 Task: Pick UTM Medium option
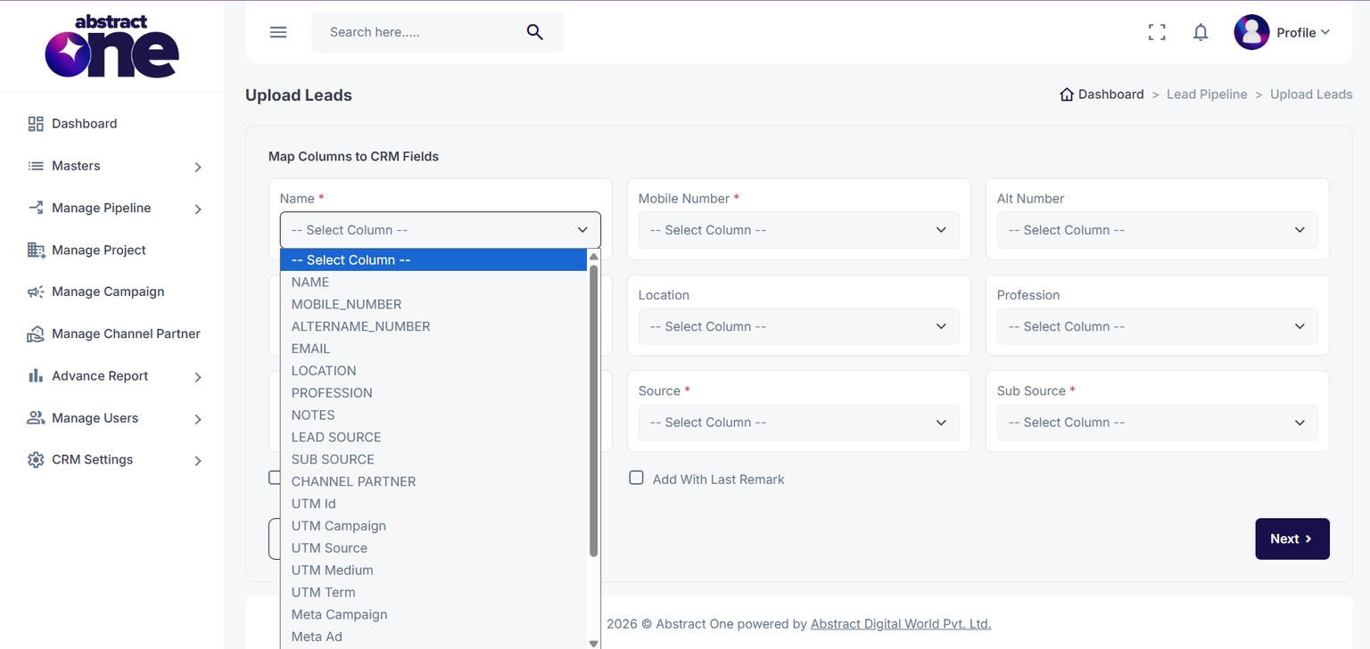(x=433, y=570)
